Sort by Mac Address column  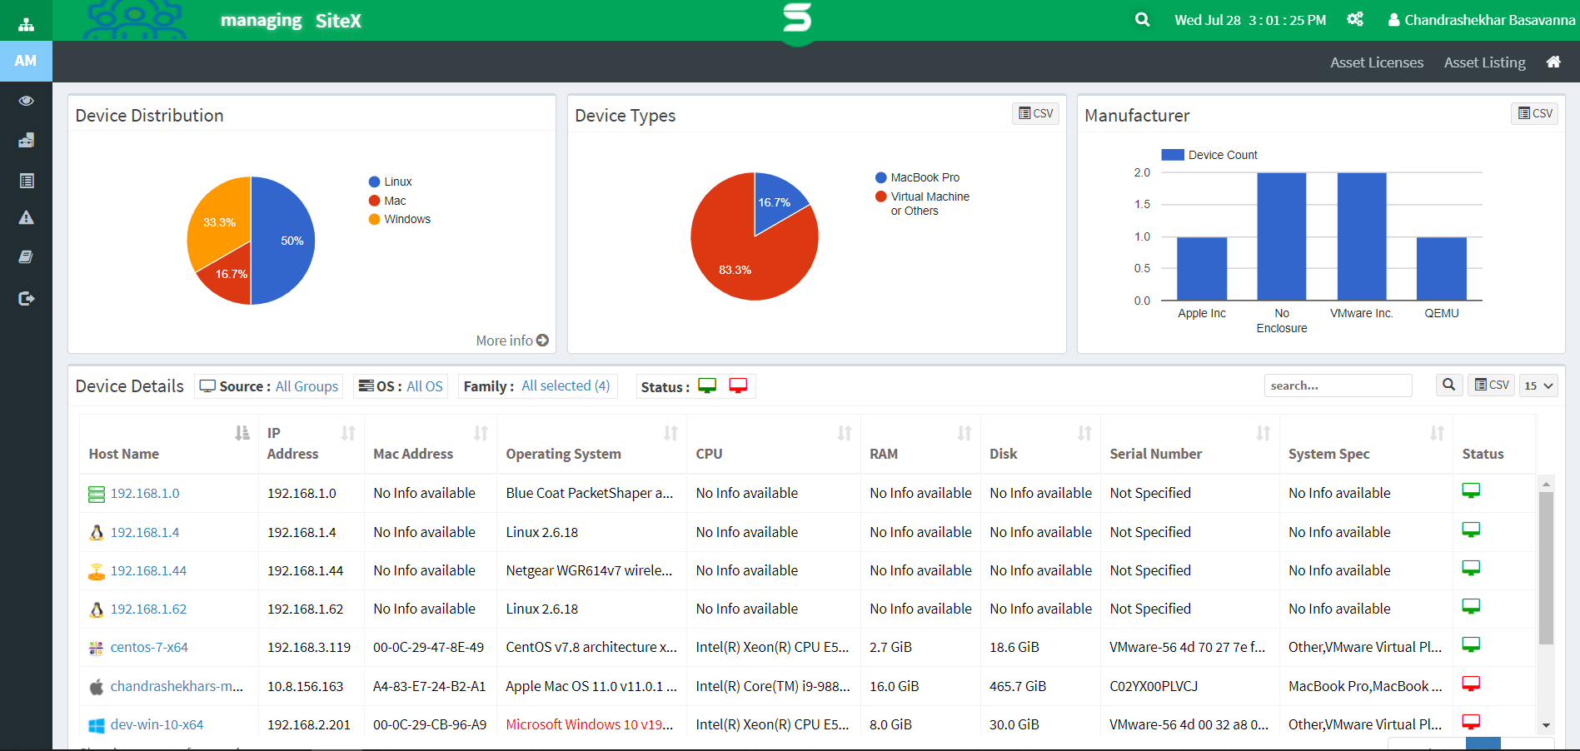tap(431, 444)
